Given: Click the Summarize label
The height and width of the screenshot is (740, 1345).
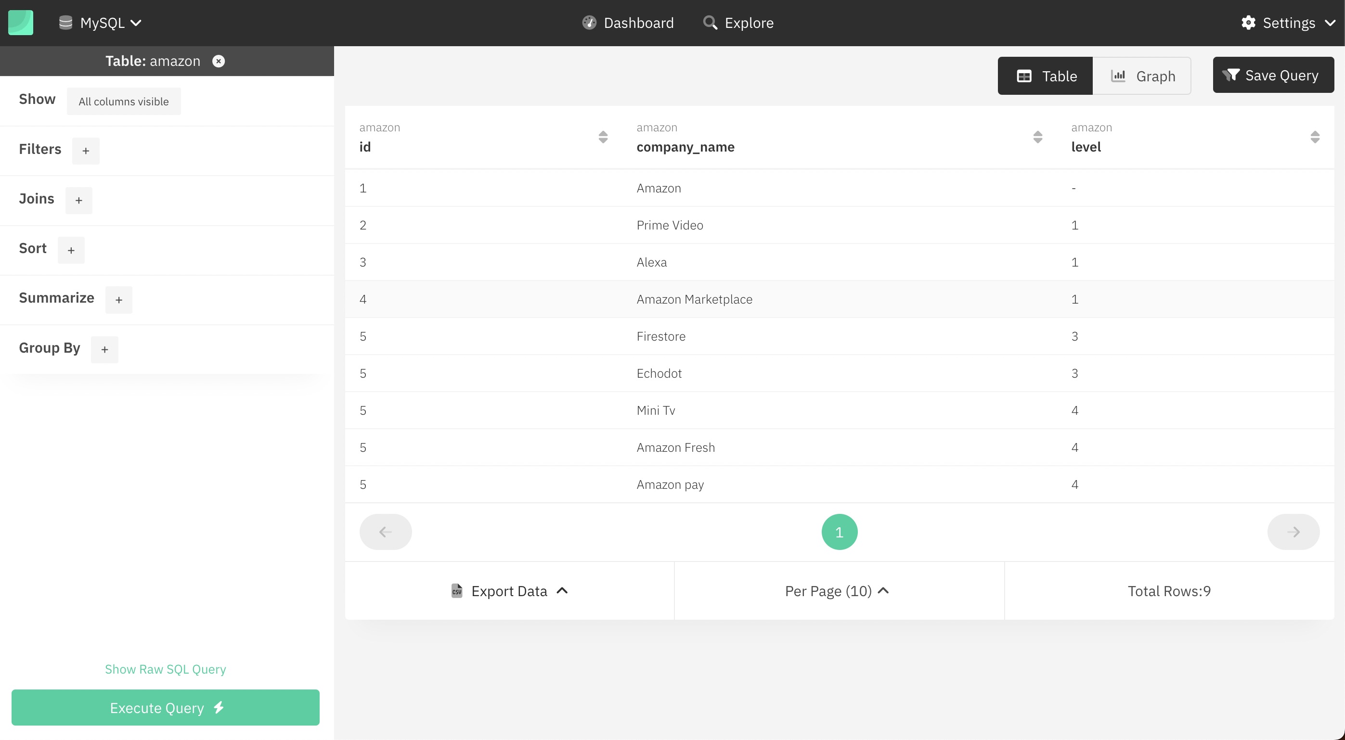Looking at the screenshot, I should (x=56, y=298).
